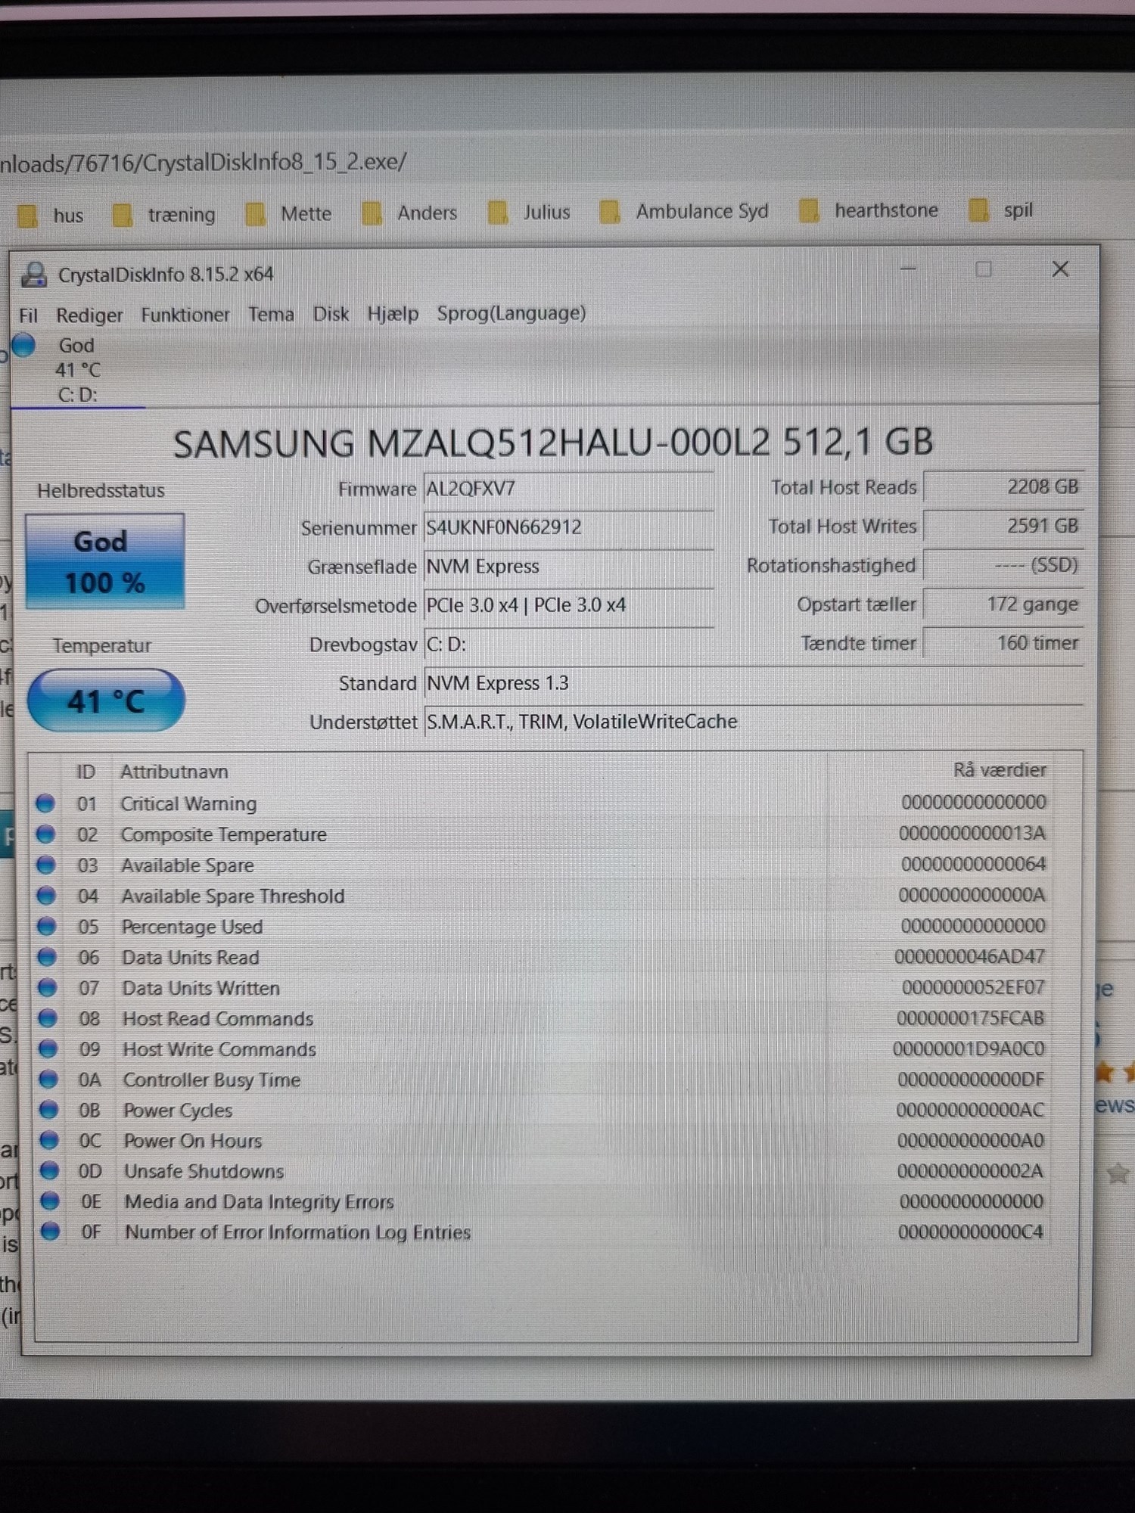This screenshot has width=1135, height=1513.
Task: Click status dot for Composite Temperature row
Action: click(46, 834)
